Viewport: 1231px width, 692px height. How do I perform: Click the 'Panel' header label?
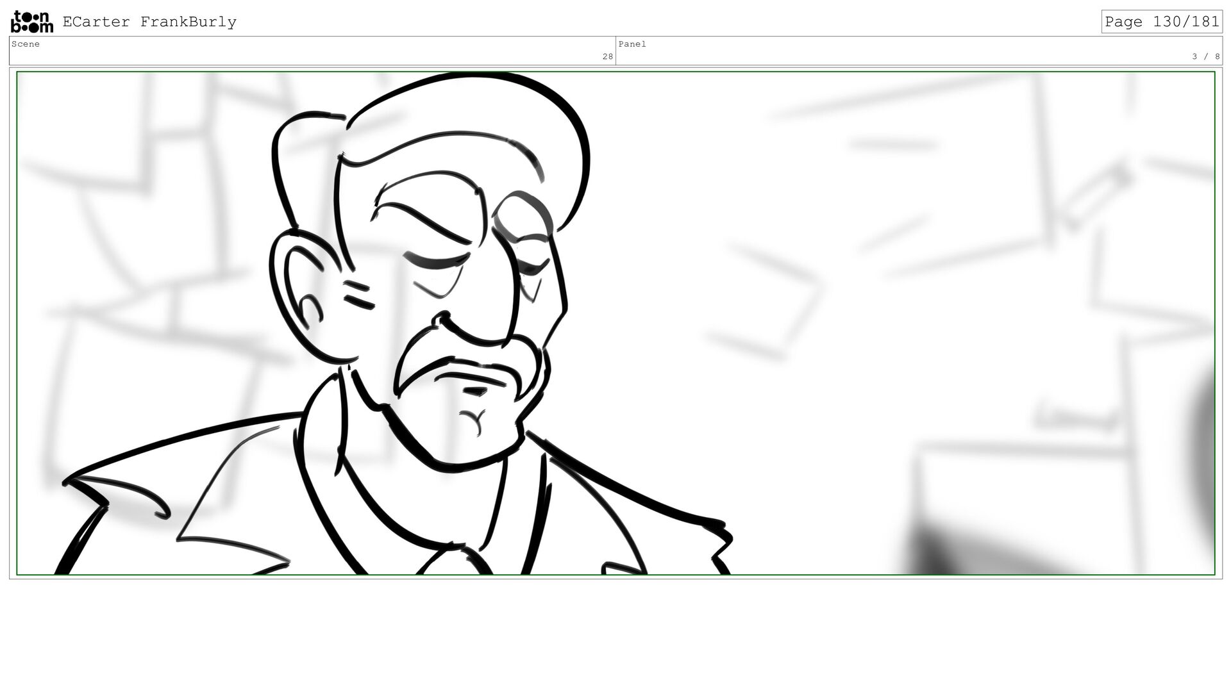(632, 44)
